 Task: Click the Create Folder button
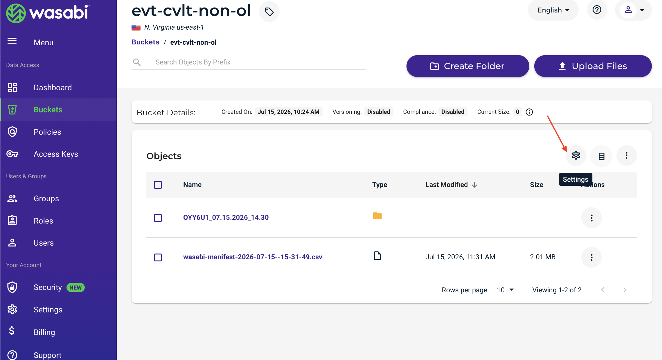click(468, 66)
